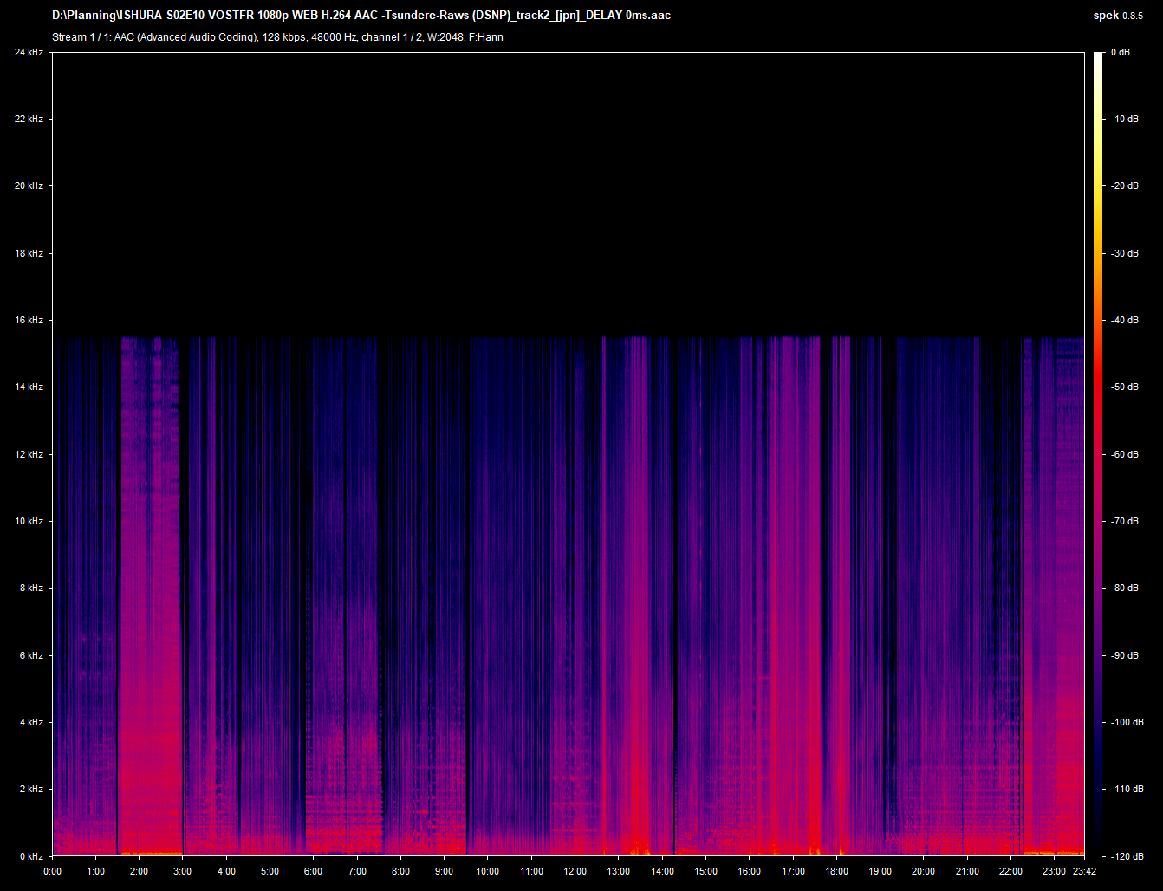Click the 10 kHz frequency axis label
Screen dimensions: 1163x891
tap(29, 521)
